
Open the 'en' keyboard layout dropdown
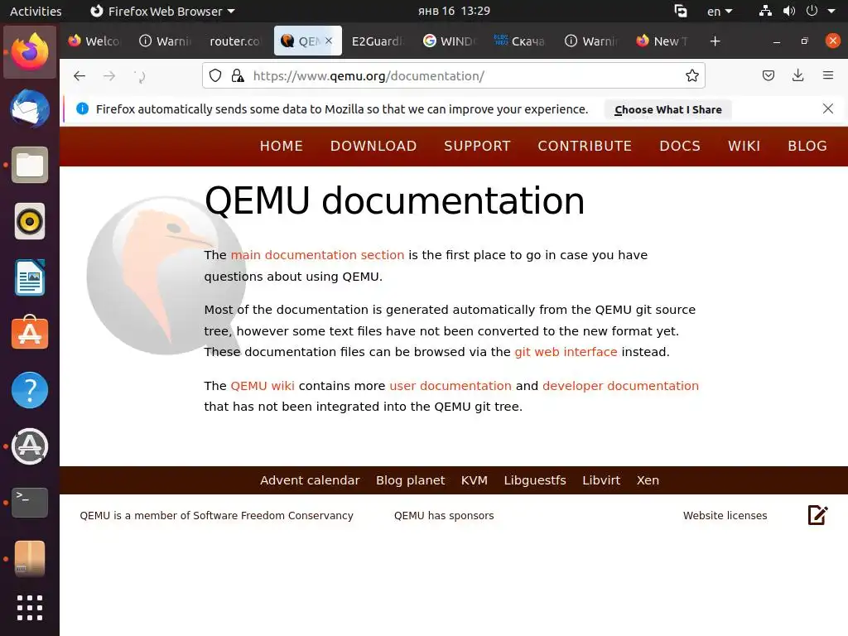pos(720,12)
